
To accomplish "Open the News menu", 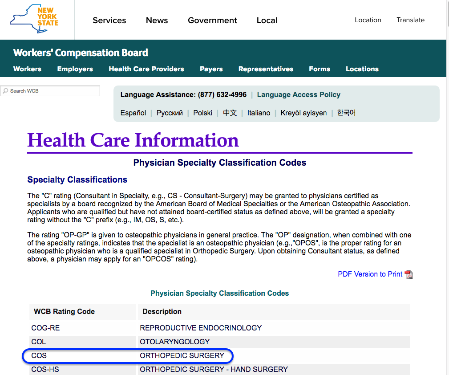I will pyautogui.click(x=157, y=20).
